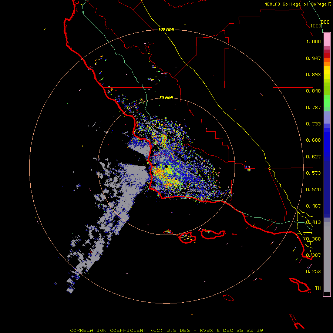Select the 0.573 scale value
This screenshot has height=333, width=333.
click(x=313, y=173)
